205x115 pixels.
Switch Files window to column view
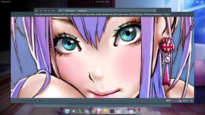click(53, 11)
